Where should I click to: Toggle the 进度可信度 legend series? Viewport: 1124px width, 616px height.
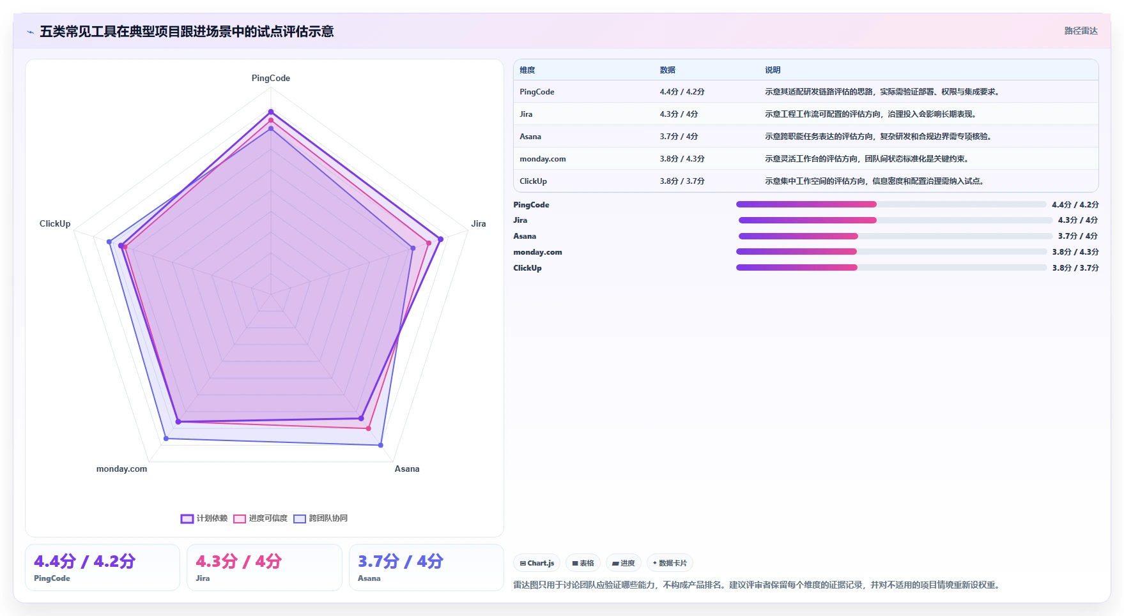pos(260,518)
